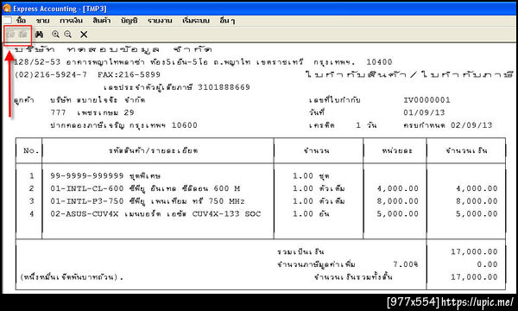Open the ซื้อ menu
This screenshot has height=311, width=518.
pos(21,21)
